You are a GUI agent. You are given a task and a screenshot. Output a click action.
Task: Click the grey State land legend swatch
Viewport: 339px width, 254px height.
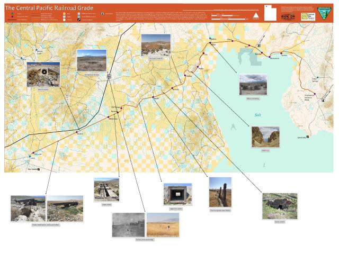point(64,16)
